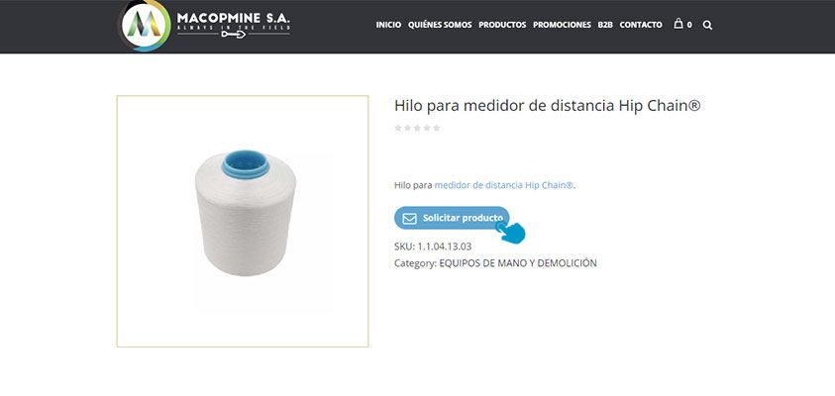The height and width of the screenshot is (396, 835).
Task: Click the Solicitar producto button
Action: point(452,218)
